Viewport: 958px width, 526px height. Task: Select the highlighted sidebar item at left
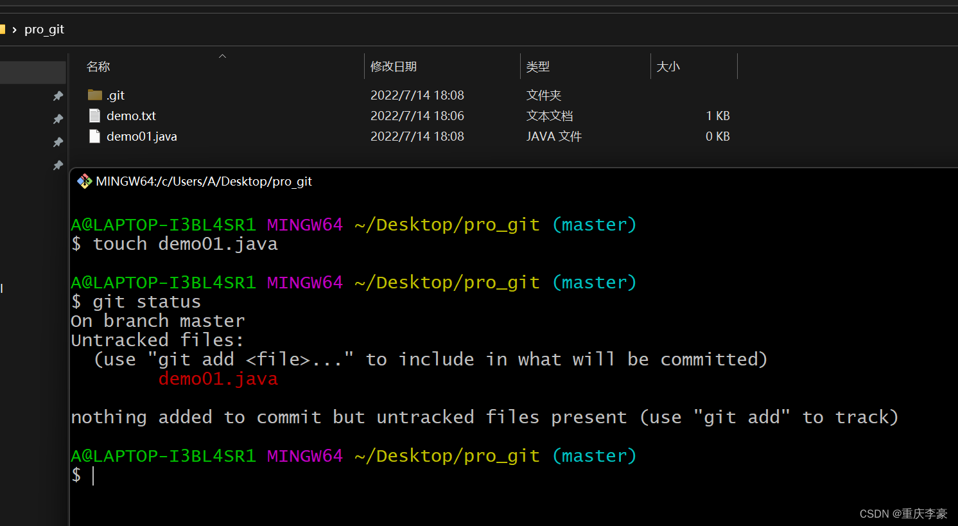pyautogui.click(x=33, y=73)
